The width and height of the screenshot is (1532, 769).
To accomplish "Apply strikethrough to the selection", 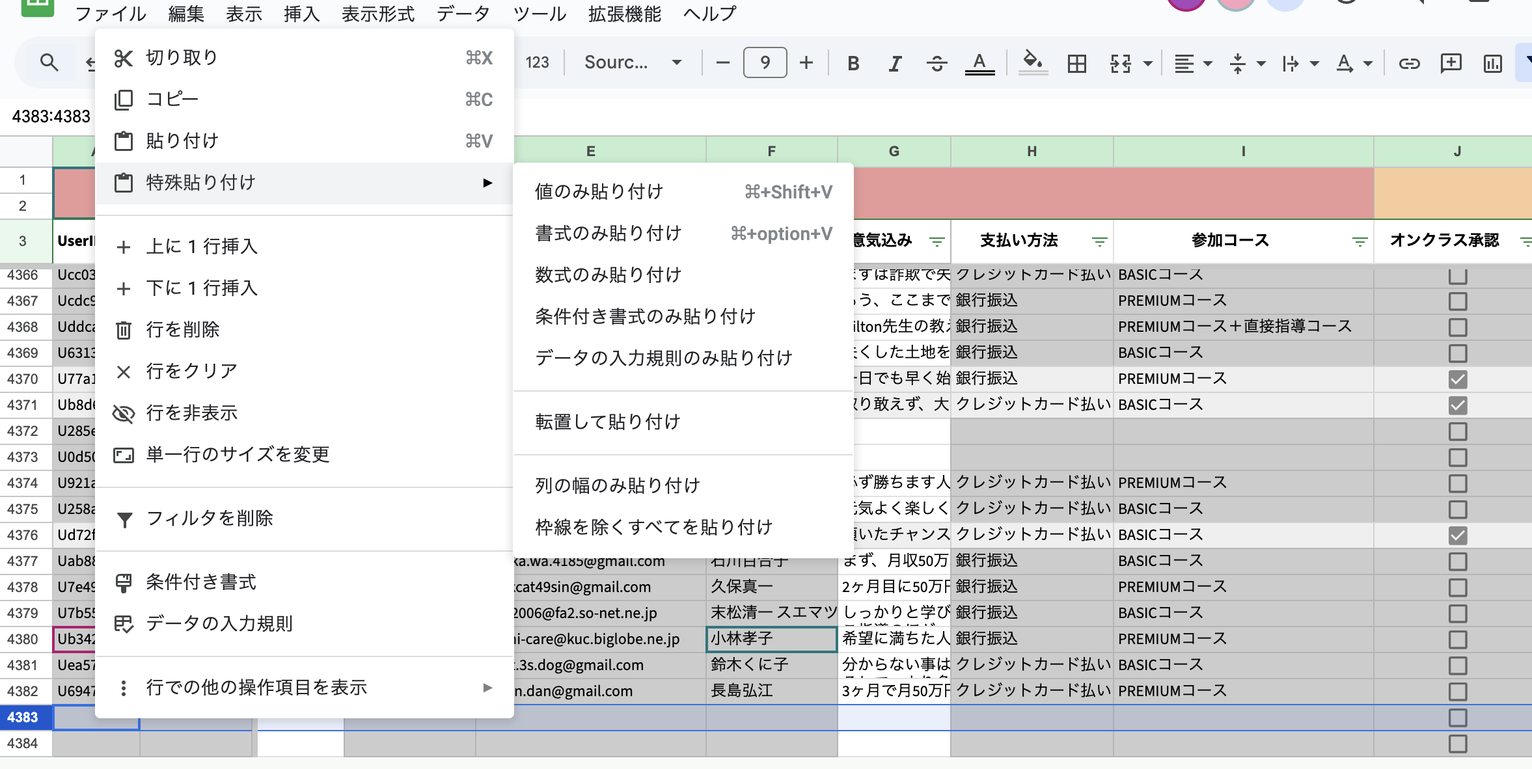I will (x=937, y=62).
